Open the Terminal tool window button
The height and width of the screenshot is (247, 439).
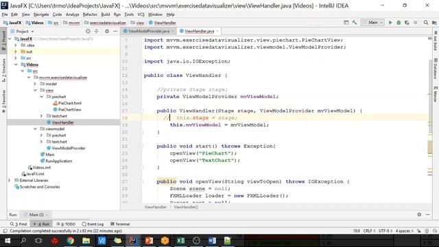click(x=120, y=224)
